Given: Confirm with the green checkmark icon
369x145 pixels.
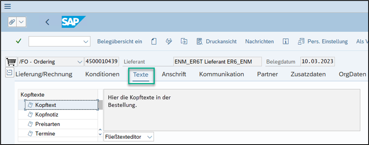Looking at the screenshot, I should point(19,41).
